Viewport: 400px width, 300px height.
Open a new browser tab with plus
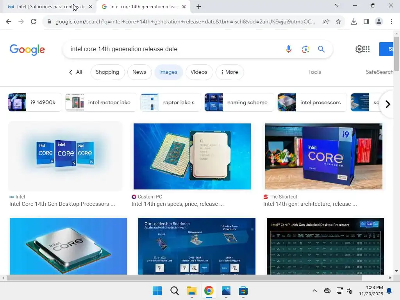[199, 7]
